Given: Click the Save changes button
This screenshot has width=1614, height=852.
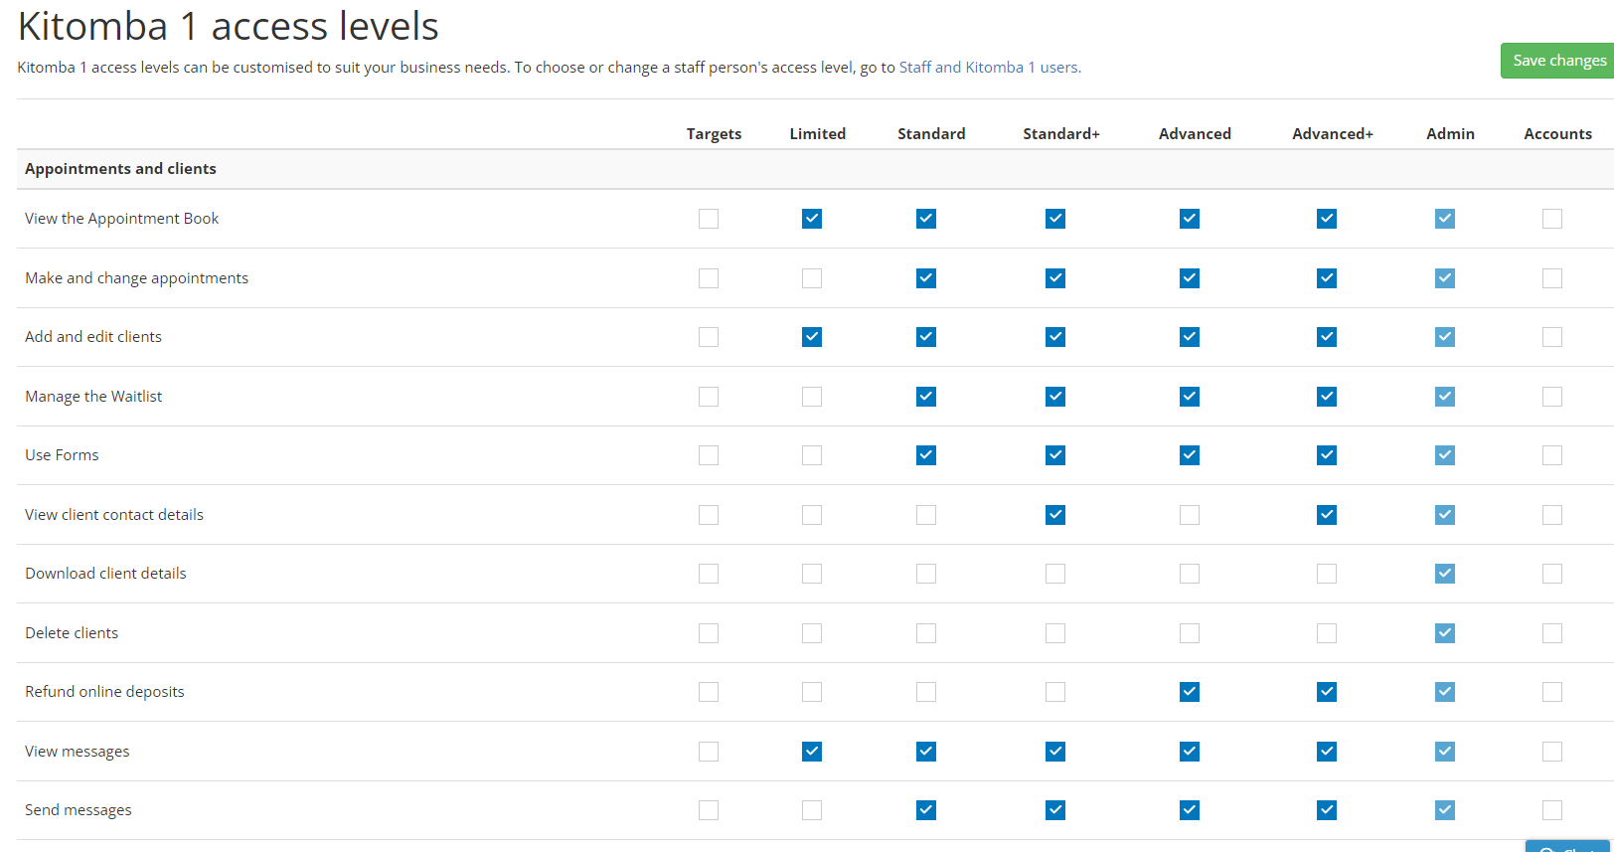Looking at the screenshot, I should [x=1557, y=61].
